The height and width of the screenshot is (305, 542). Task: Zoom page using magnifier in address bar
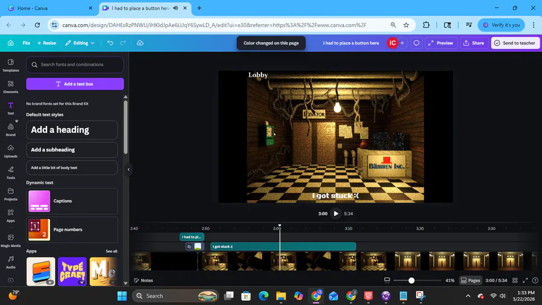click(393, 25)
